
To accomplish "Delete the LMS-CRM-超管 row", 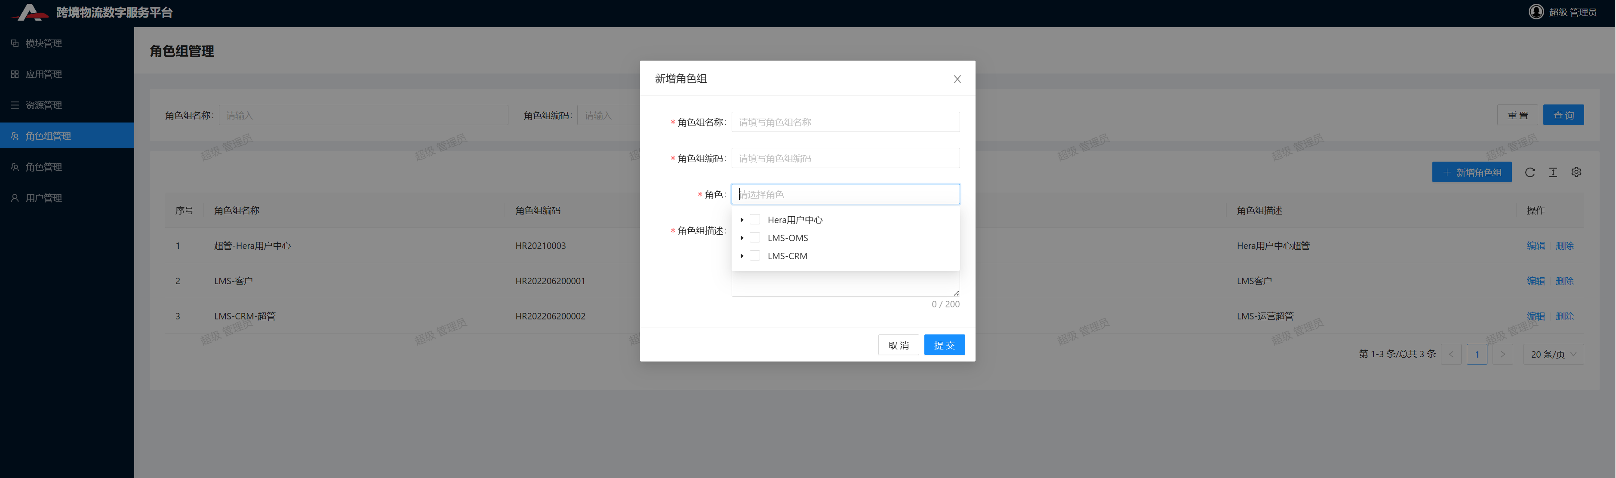I will pyautogui.click(x=1564, y=316).
